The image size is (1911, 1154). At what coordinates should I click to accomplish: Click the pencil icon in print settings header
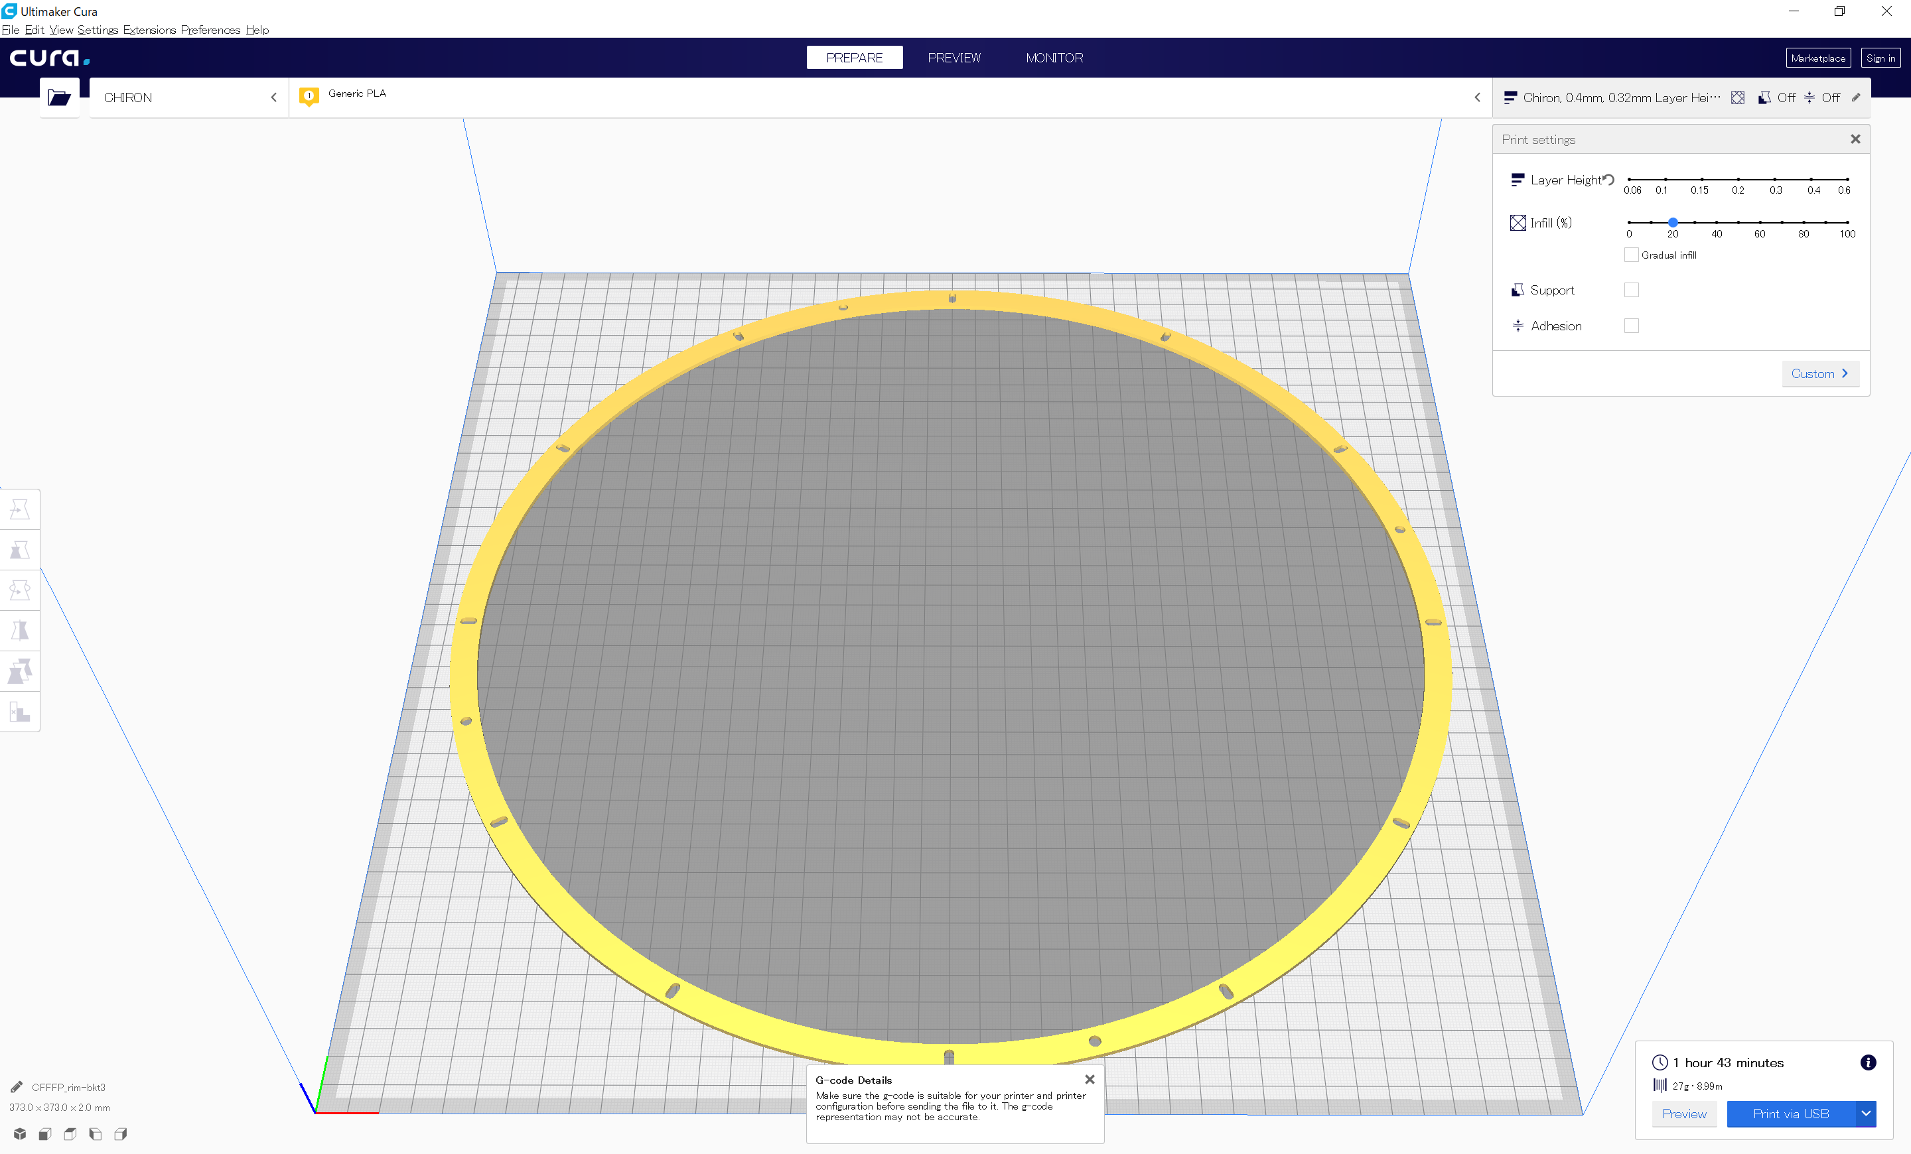coord(1856,97)
